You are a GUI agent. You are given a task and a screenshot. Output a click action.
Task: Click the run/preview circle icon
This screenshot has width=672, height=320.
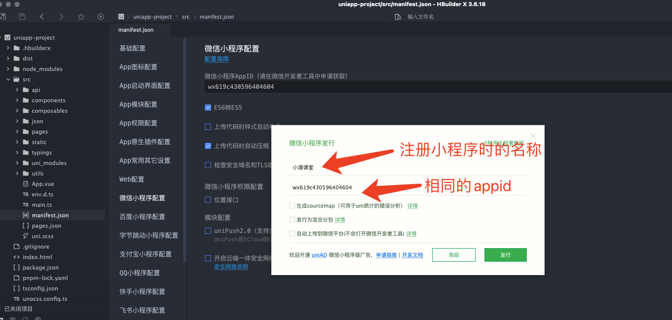tap(101, 16)
